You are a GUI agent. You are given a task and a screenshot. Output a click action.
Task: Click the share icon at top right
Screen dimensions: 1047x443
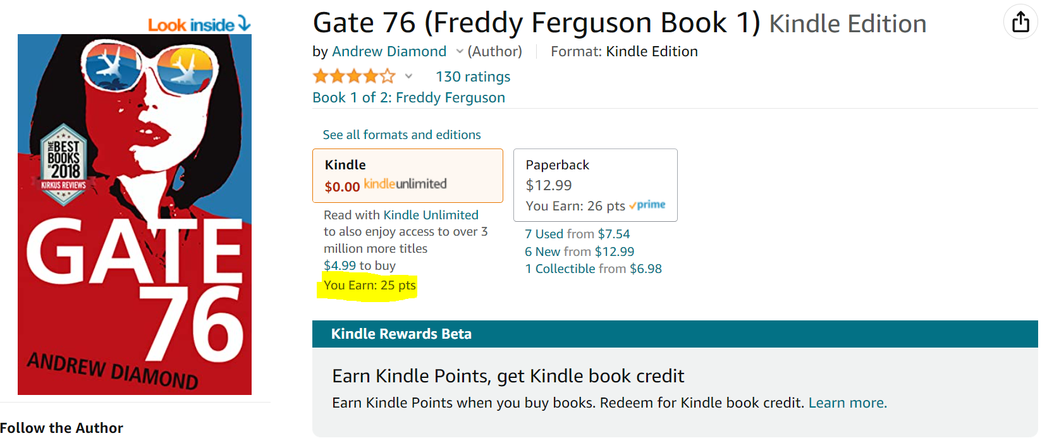point(1020,22)
